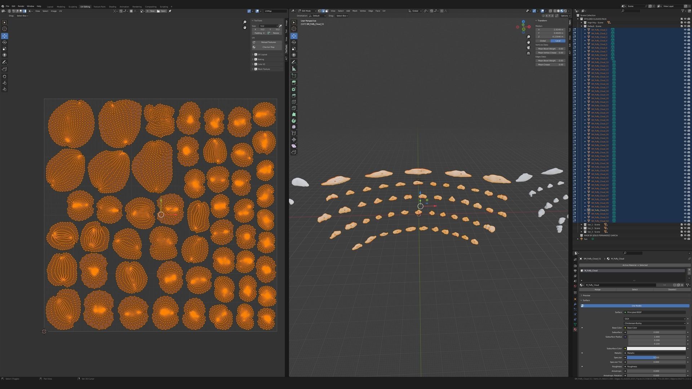Select the Scale tool in 3D viewport
The width and height of the screenshot is (692, 389).
294,49
